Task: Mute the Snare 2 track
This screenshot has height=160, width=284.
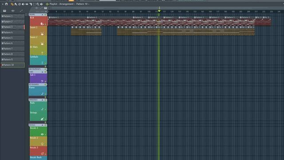Action: pos(45,44)
